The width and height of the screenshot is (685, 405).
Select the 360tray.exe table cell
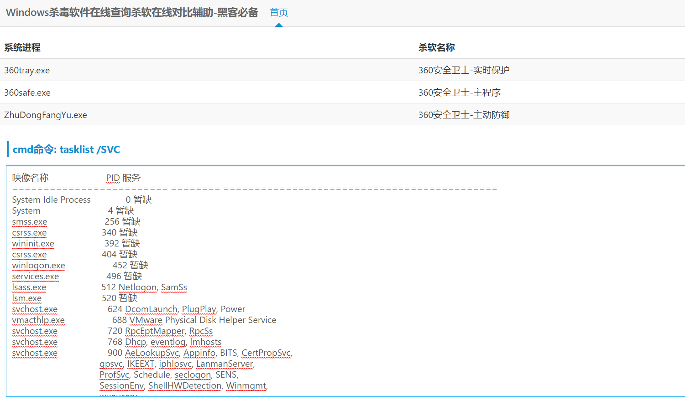tap(27, 70)
